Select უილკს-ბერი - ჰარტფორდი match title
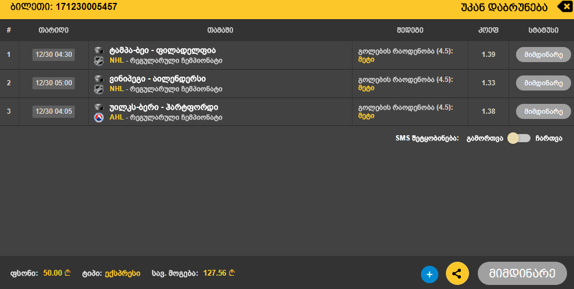 (x=164, y=107)
